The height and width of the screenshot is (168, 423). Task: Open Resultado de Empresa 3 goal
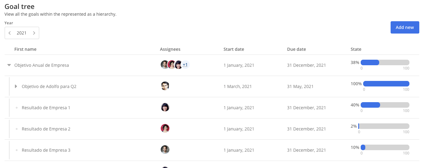click(46, 150)
